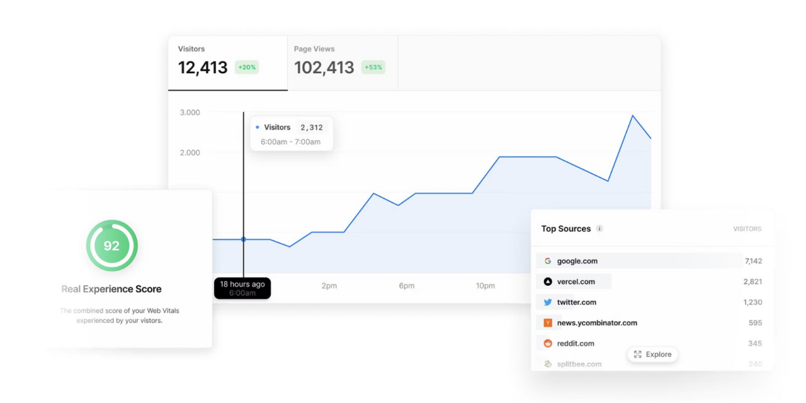Click the Hacker News Y icon
This screenshot has height=403, width=806.
[548, 322]
